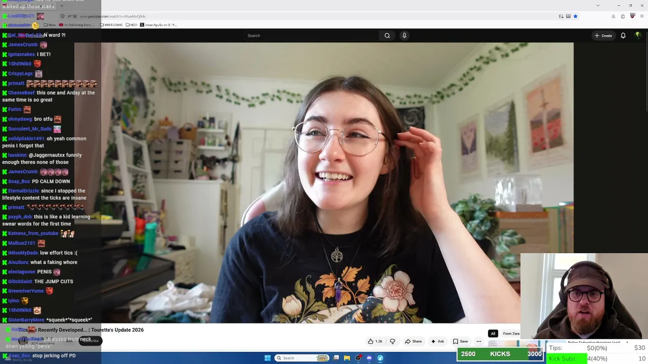Dislike the video with thumbs-down icon
Viewport: 648px width, 364px height.
click(x=392, y=341)
